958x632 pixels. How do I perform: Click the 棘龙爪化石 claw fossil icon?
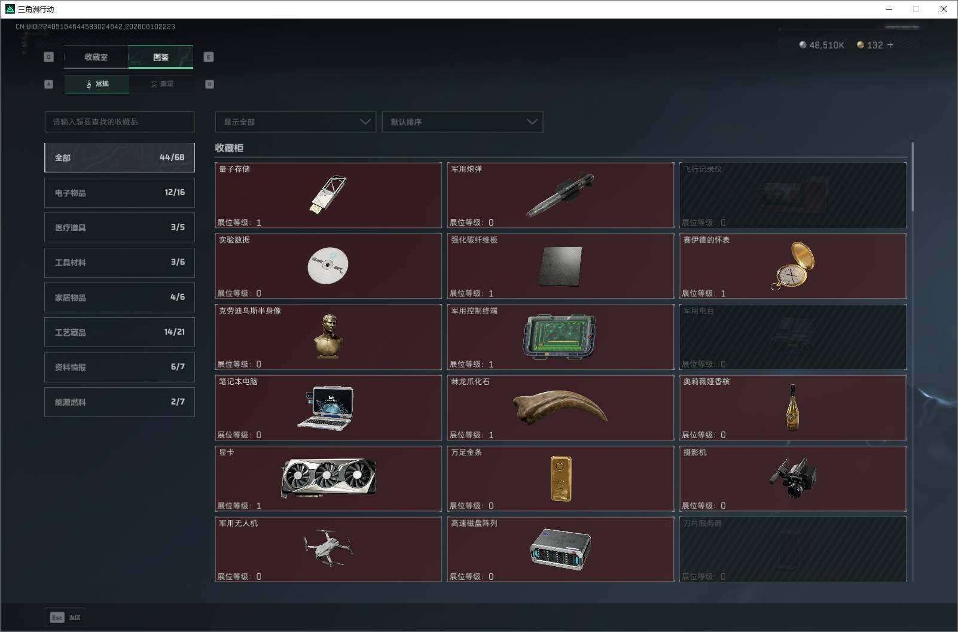tap(560, 407)
